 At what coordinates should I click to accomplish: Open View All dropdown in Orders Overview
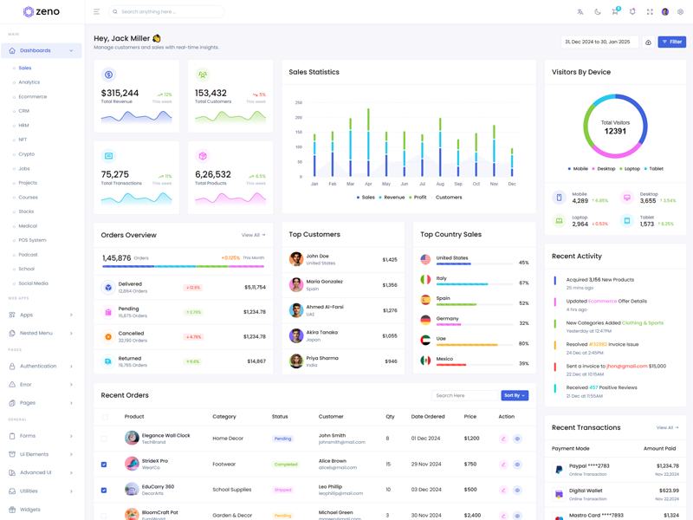coord(253,235)
